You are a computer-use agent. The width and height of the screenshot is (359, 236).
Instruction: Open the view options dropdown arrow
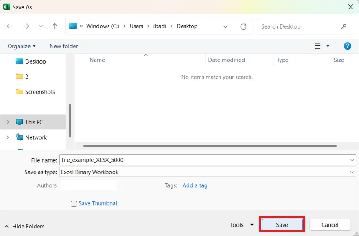click(x=328, y=46)
